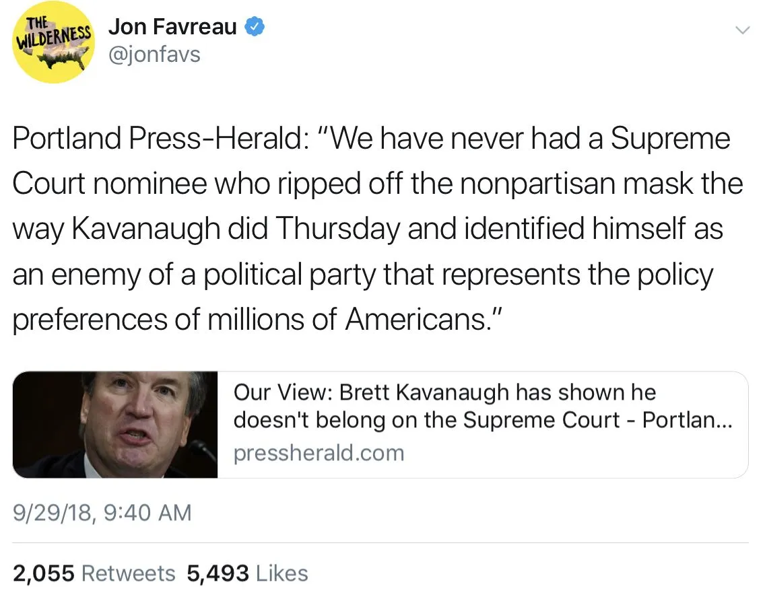Screen dimensions: 765x601
Task: Click the 9/29/18, 9:40 AM timestamp
Action: pyautogui.click(x=102, y=514)
